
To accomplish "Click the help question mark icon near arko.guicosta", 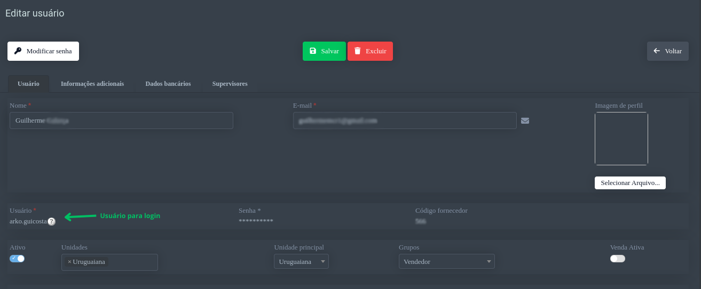I will (51, 221).
